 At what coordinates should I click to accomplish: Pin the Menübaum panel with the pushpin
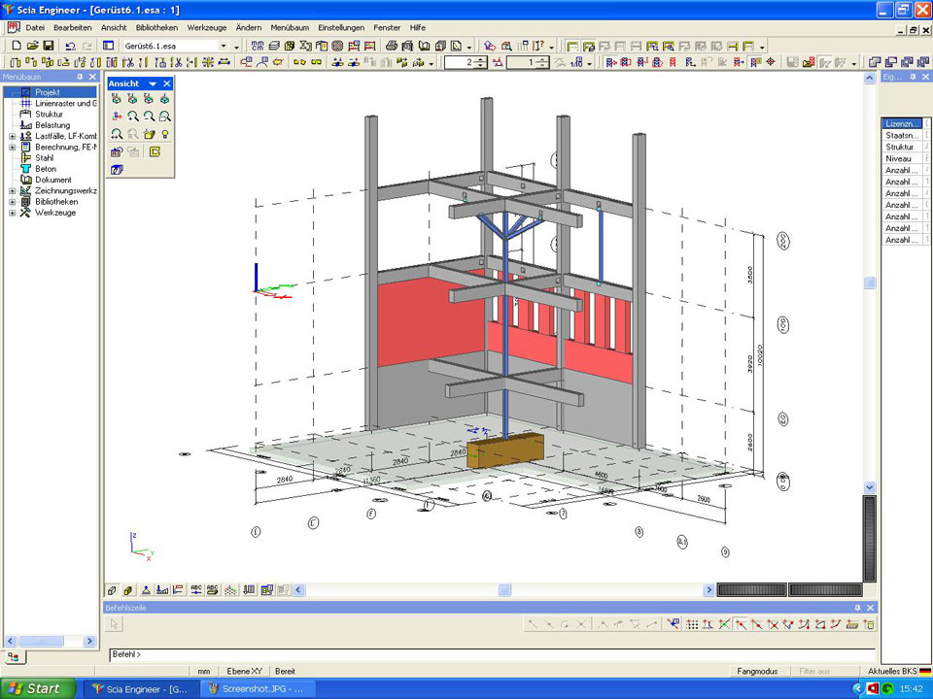pyautogui.click(x=81, y=77)
